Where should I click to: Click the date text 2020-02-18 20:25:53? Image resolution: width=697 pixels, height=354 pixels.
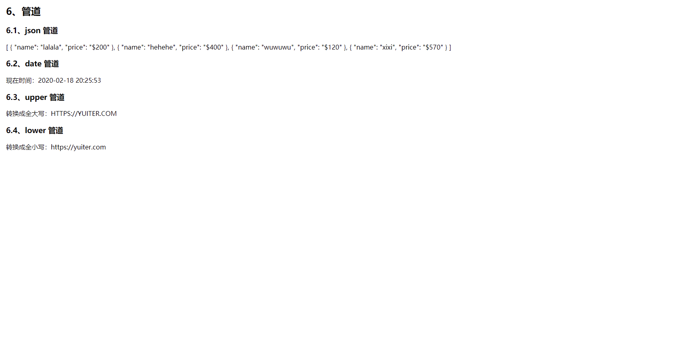(70, 80)
